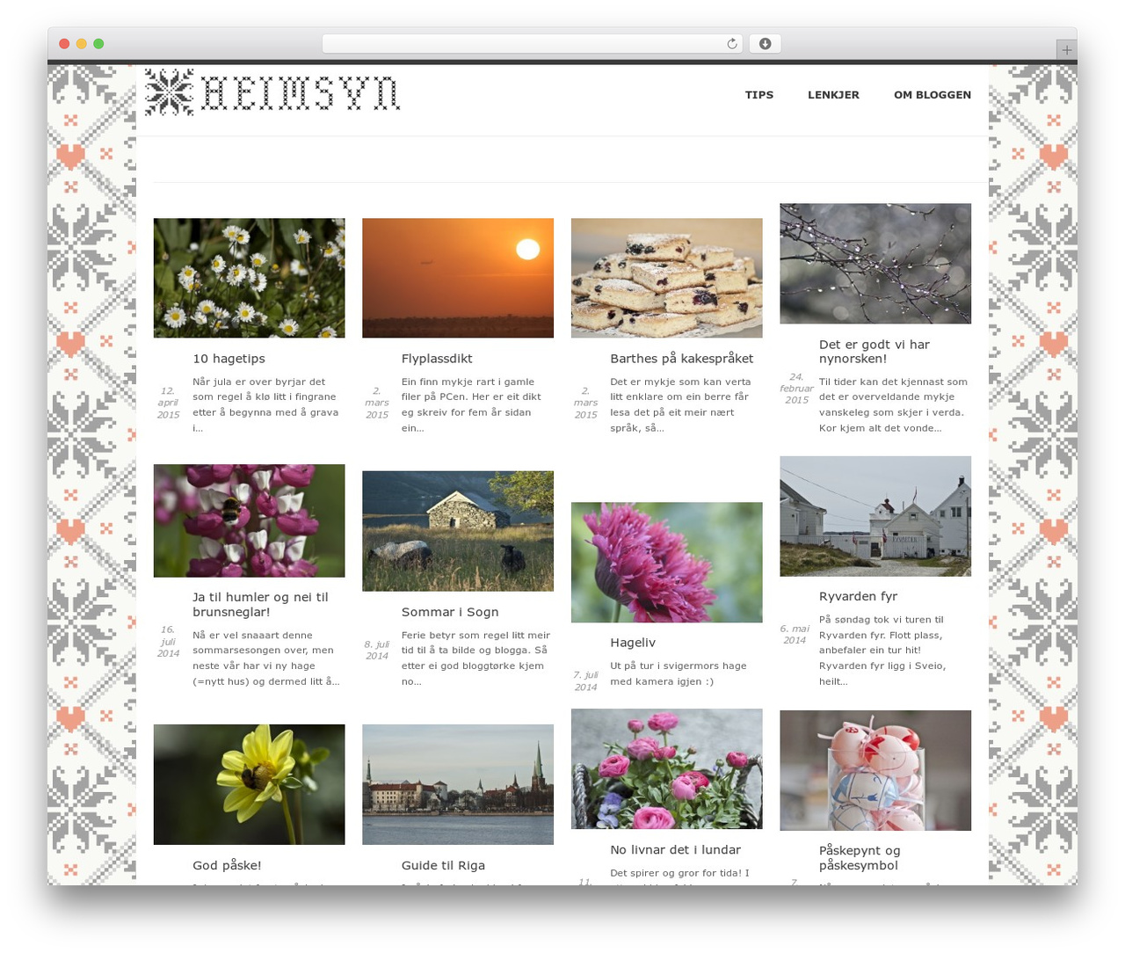The height and width of the screenshot is (953, 1125).
Task: Open "Påskepynt og påskesymbol" post
Action: [x=860, y=857]
